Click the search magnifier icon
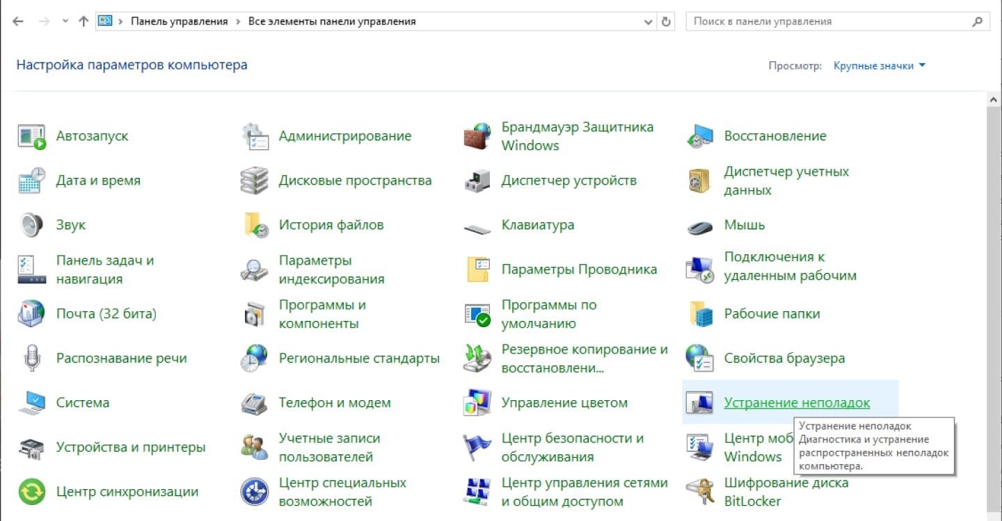This screenshot has height=521, width=1002. 977,22
